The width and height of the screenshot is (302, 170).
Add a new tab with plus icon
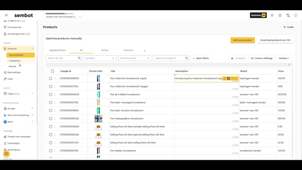145,51
